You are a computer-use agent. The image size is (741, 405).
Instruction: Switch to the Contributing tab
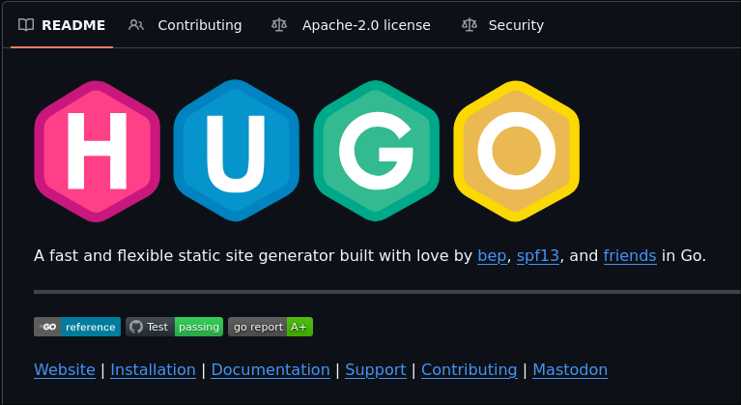point(185,25)
